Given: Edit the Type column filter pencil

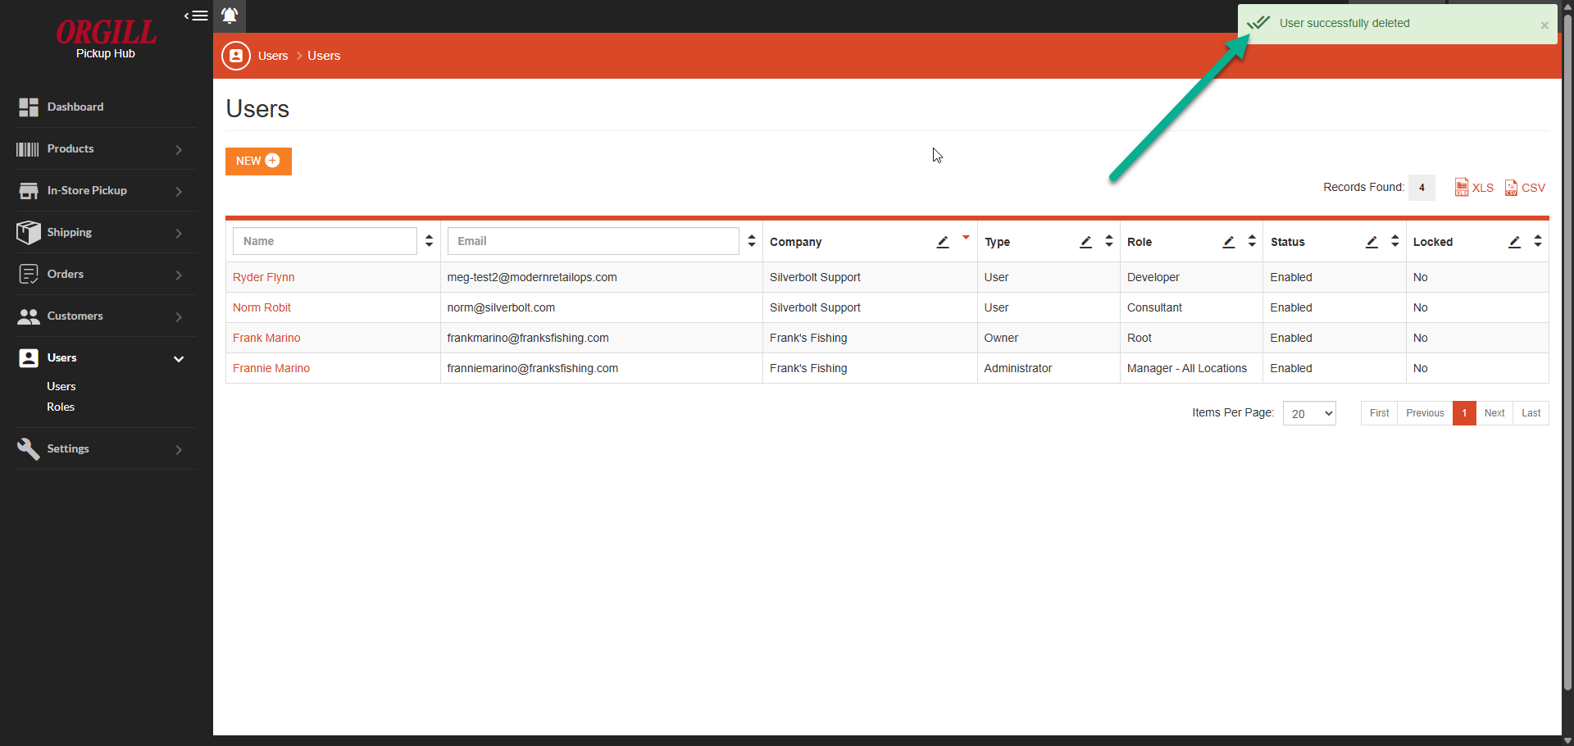Looking at the screenshot, I should click(x=1085, y=242).
